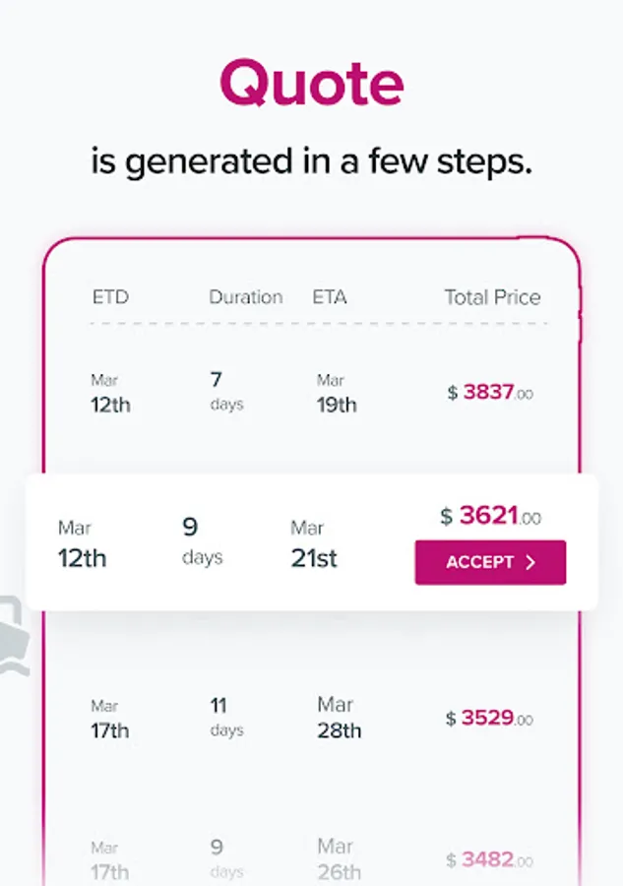Select the Mar 19th arrival date
The image size is (623, 886).
[x=336, y=392]
